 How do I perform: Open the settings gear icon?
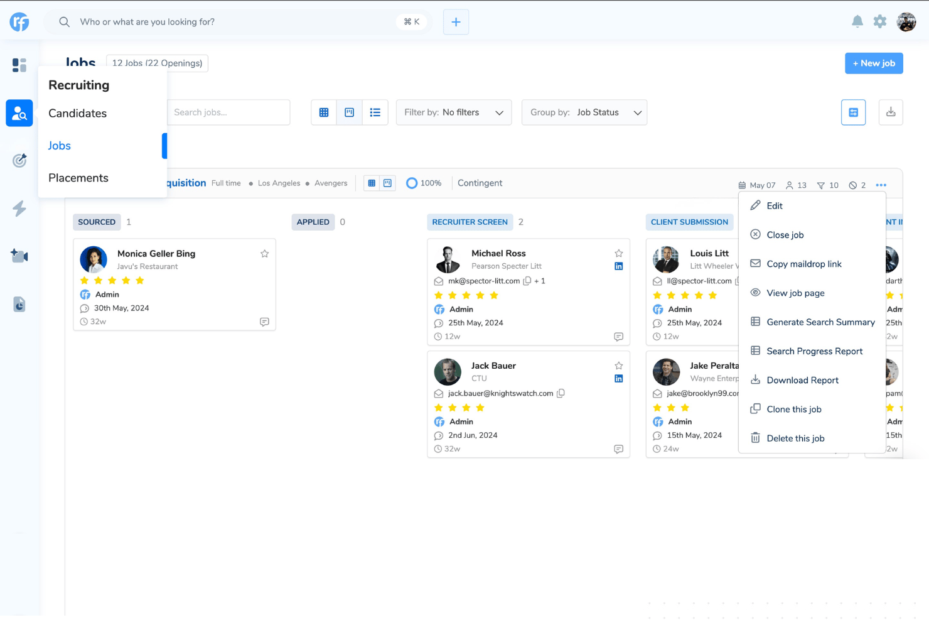[x=880, y=21]
